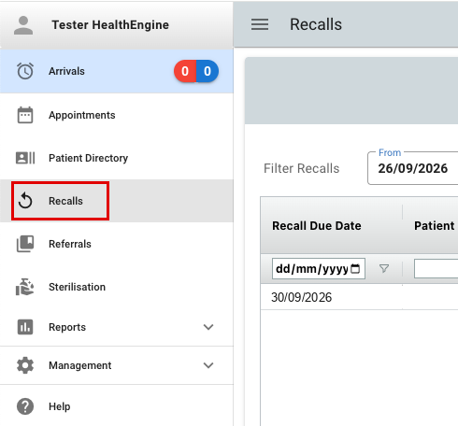Image resolution: width=458 pixels, height=426 pixels.
Task: Open date picker calendar icon in dd/mm/yyyy field
Action: tap(355, 268)
